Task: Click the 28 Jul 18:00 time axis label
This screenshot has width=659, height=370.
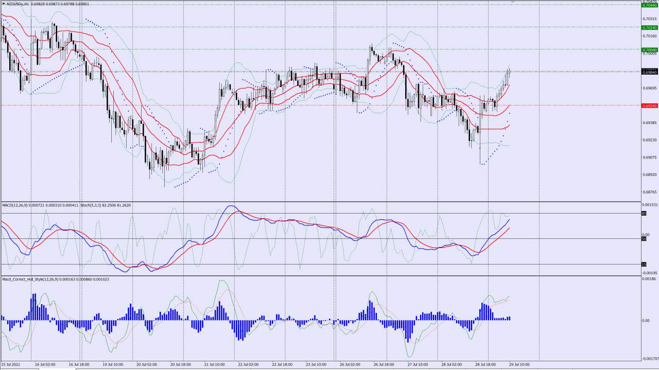Action: click(x=486, y=364)
